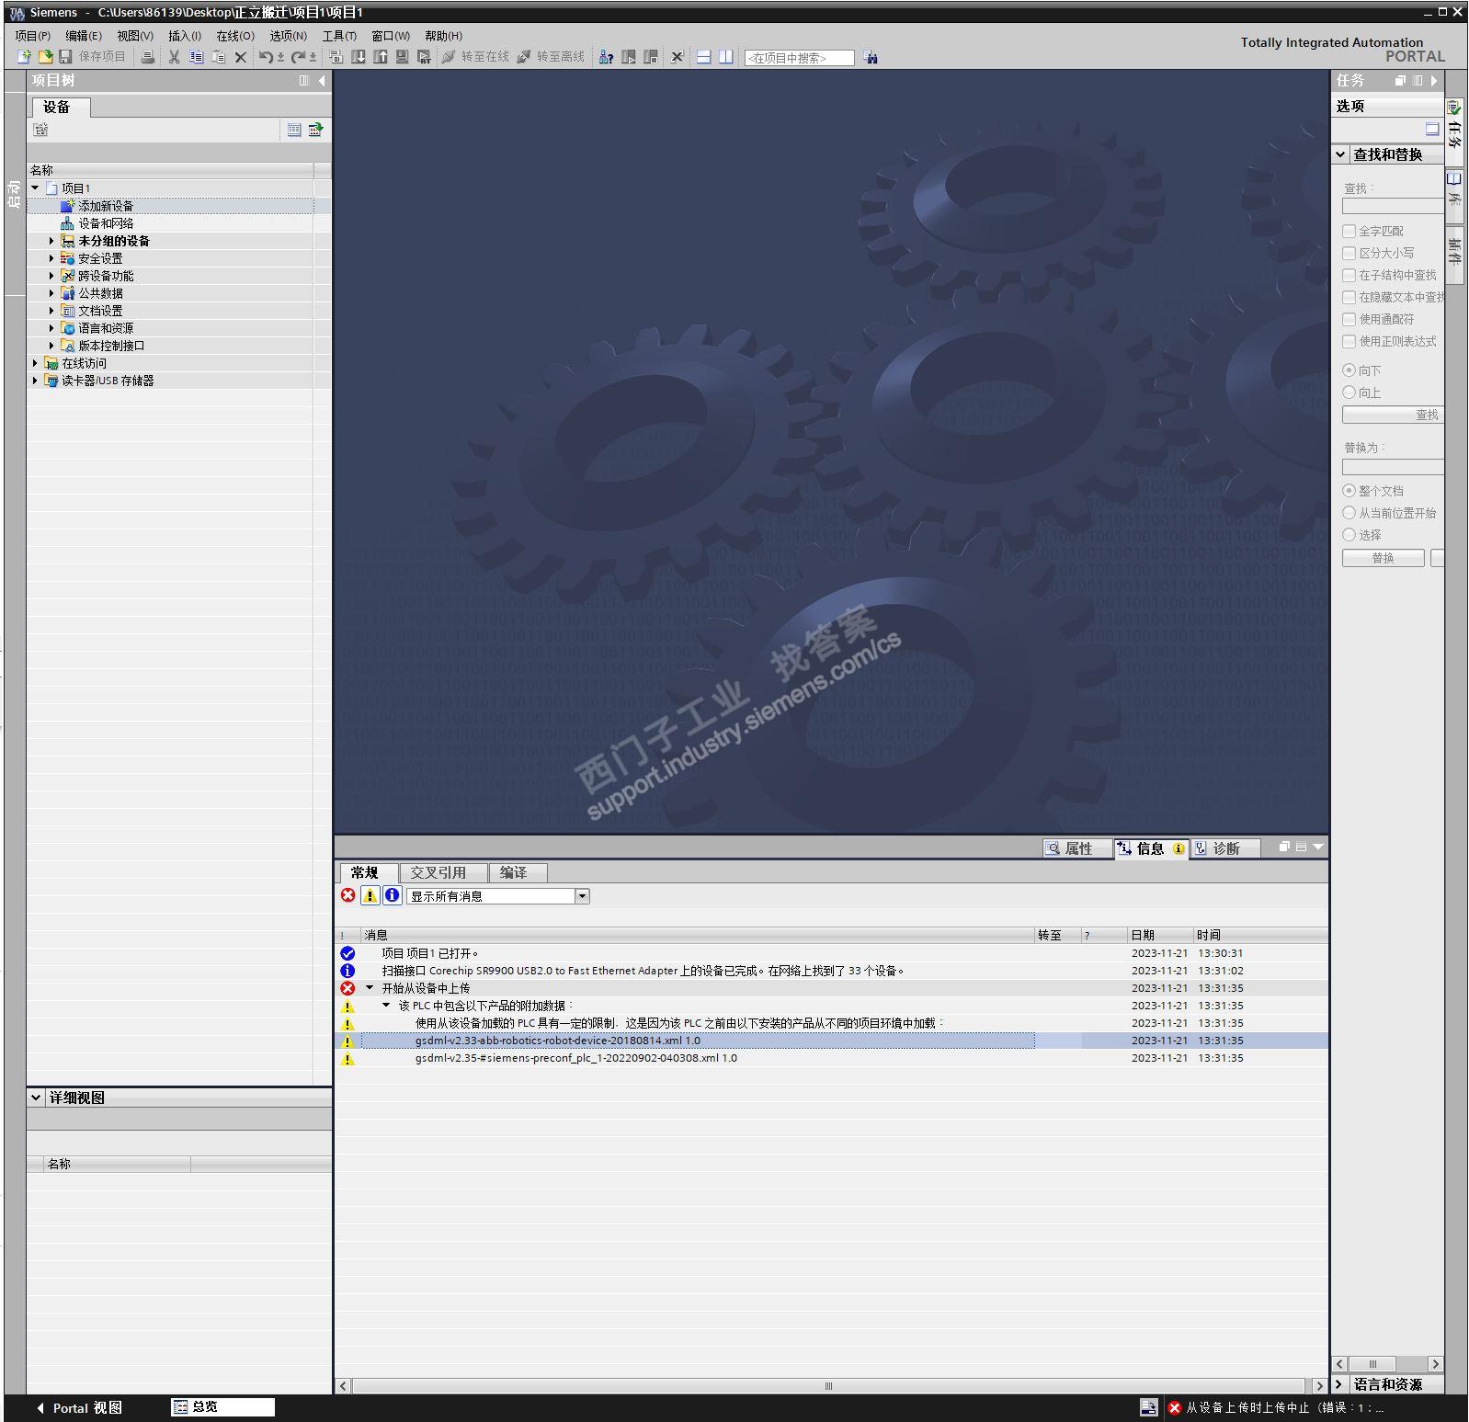Image resolution: width=1469 pixels, height=1422 pixels.
Task: Click the download to device icon
Action: coord(359,57)
